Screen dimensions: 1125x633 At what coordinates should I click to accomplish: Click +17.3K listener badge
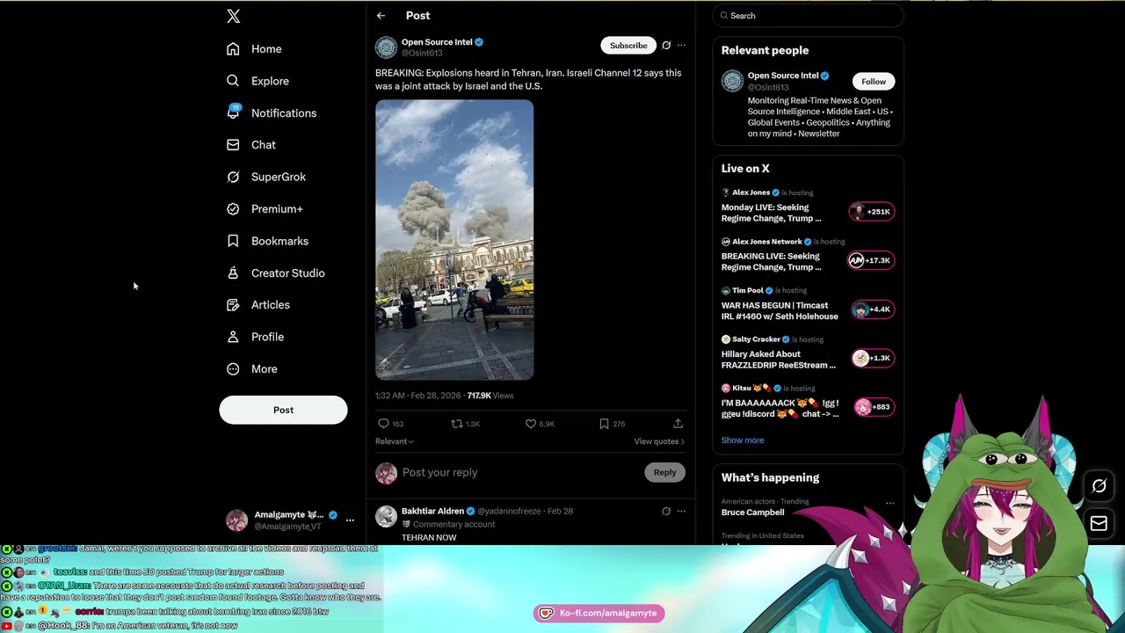[x=870, y=260]
